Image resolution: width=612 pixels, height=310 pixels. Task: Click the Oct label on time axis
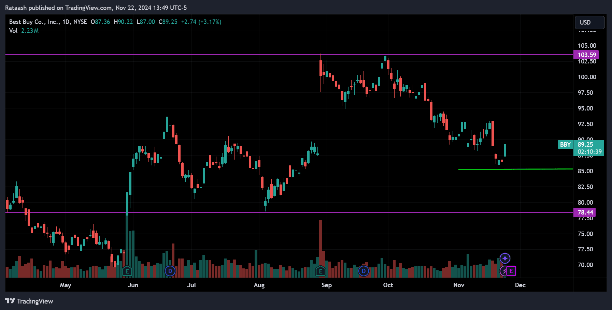388,285
